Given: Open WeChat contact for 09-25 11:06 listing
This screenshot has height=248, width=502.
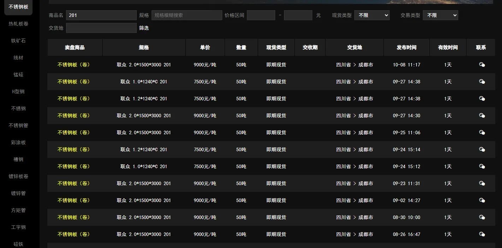Looking at the screenshot, I should click(482, 132).
